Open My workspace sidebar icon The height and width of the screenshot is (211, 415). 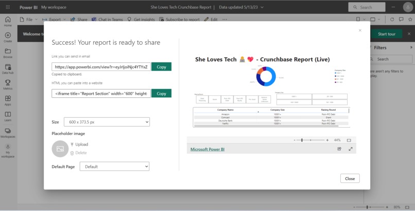[8, 151]
